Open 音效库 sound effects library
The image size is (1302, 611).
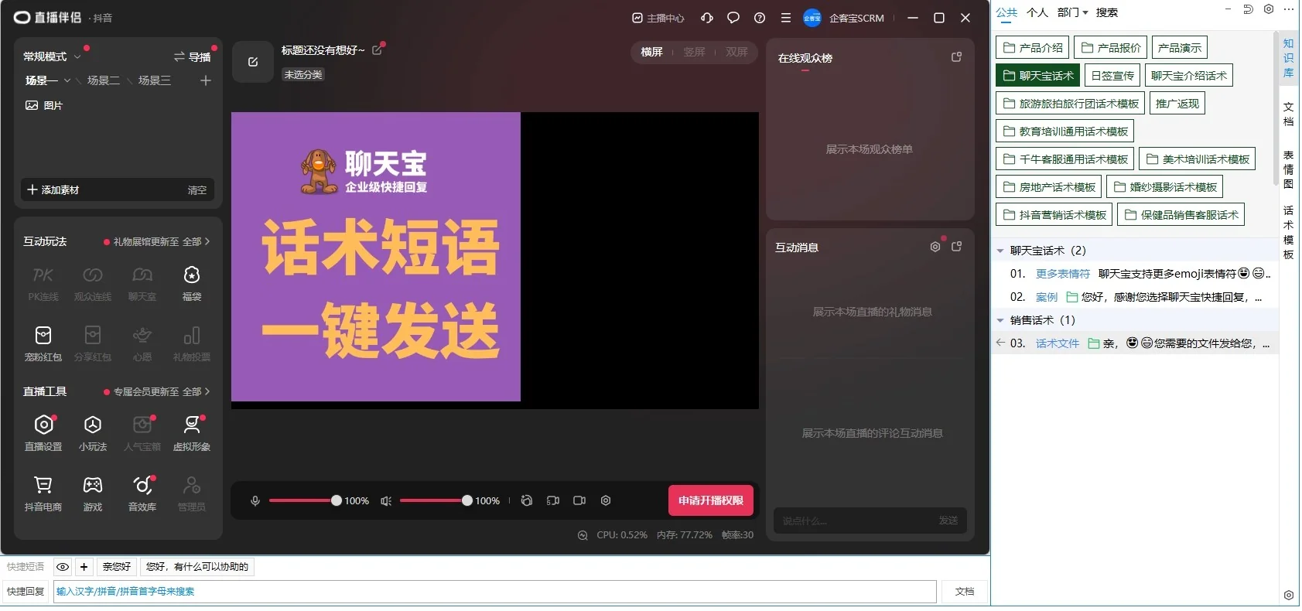(142, 493)
